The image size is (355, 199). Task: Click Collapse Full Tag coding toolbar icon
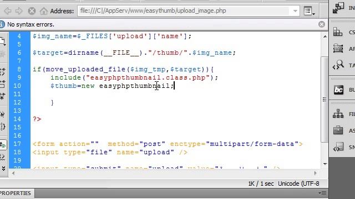(x=2, y=72)
